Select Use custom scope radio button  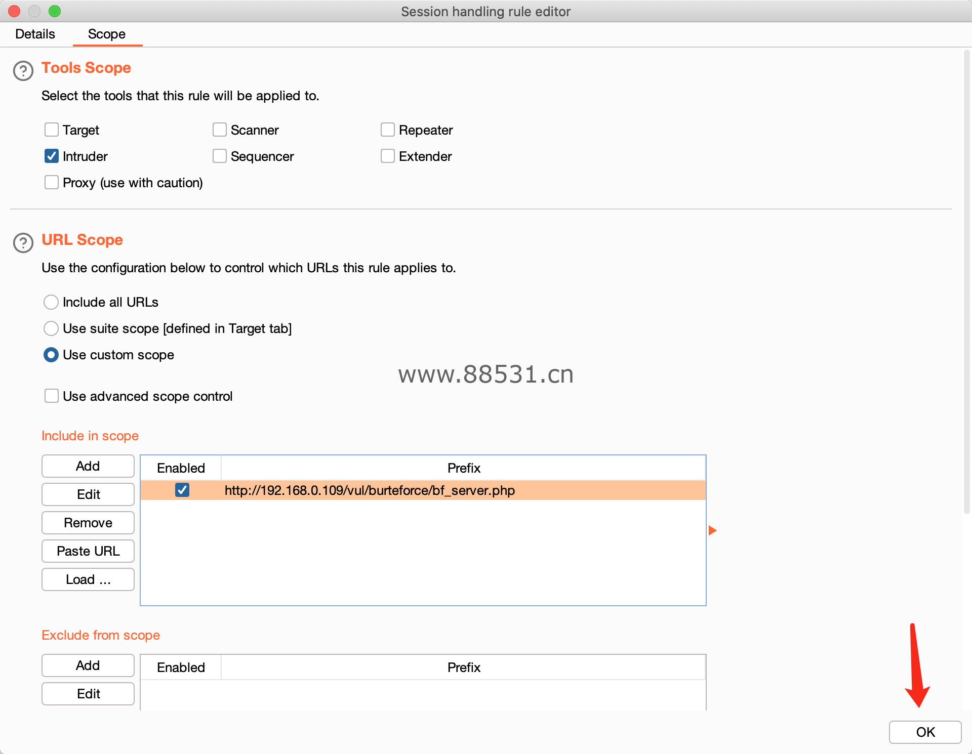[x=51, y=355]
